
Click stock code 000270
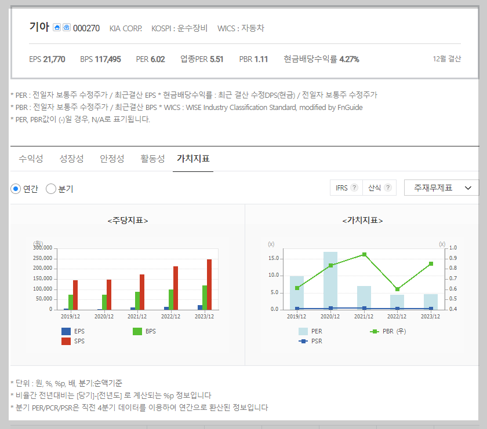(x=86, y=28)
